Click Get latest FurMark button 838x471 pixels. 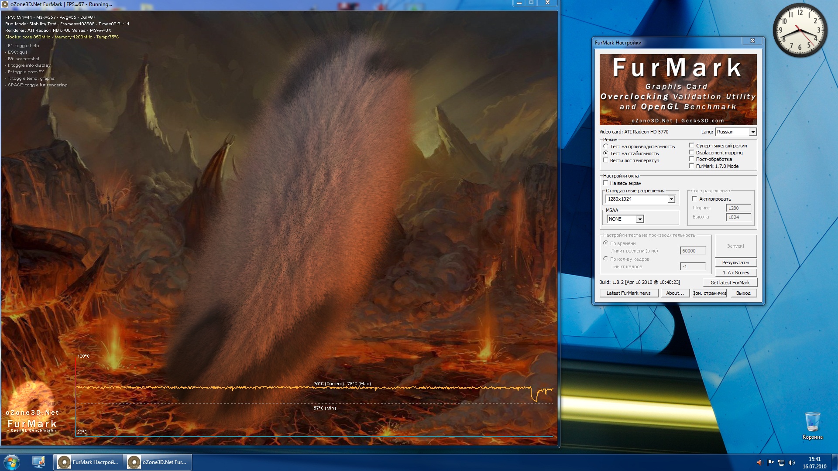coord(730,283)
